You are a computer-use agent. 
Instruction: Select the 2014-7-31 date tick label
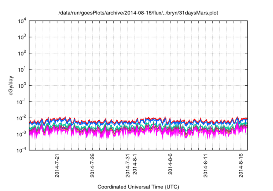pos(128,166)
